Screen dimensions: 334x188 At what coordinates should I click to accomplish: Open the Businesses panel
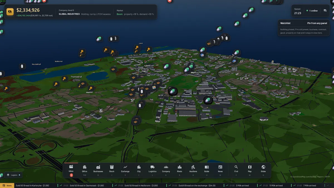pyautogui.click(x=98, y=170)
